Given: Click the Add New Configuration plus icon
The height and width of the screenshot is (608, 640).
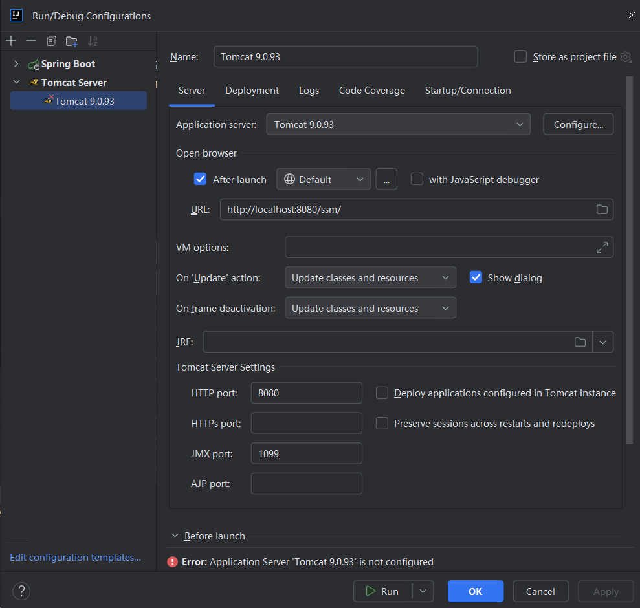Looking at the screenshot, I should [11, 41].
